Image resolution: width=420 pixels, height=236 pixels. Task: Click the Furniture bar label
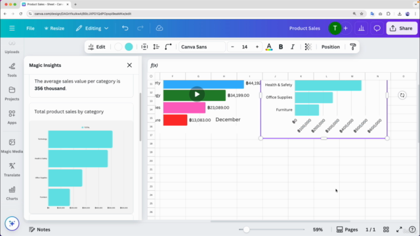[284, 109]
